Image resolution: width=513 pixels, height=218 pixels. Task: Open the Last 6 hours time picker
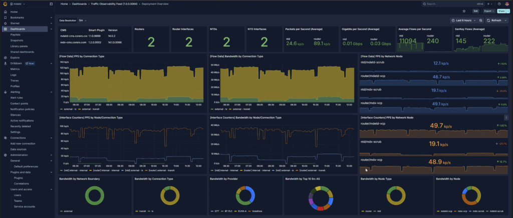coord(463,20)
